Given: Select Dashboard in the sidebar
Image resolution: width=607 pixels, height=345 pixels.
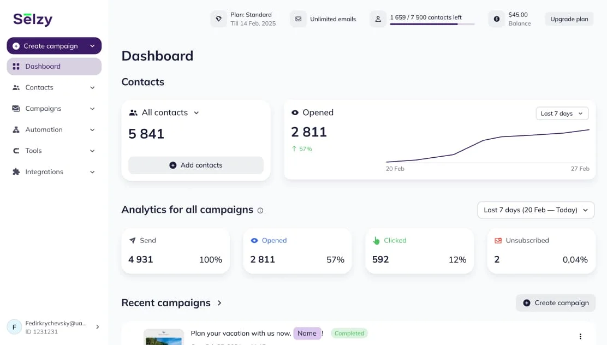Looking at the screenshot, I should [54, 67].
